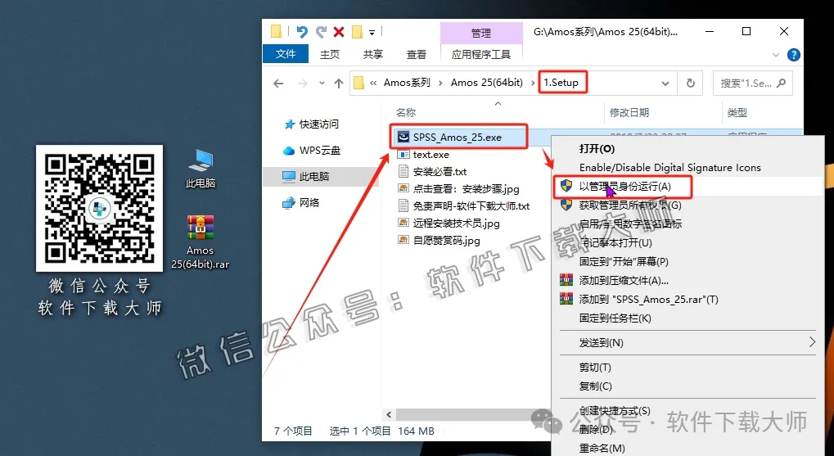Select file 远程安装技术员.jpg
The image size is (834, 456).
pos(457,223)
